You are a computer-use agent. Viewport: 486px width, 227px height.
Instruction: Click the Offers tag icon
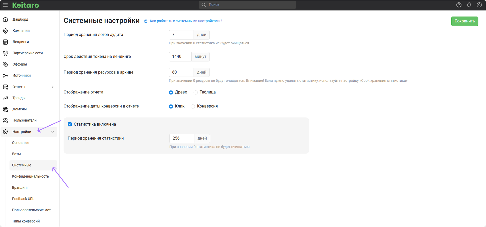(5, 64)
